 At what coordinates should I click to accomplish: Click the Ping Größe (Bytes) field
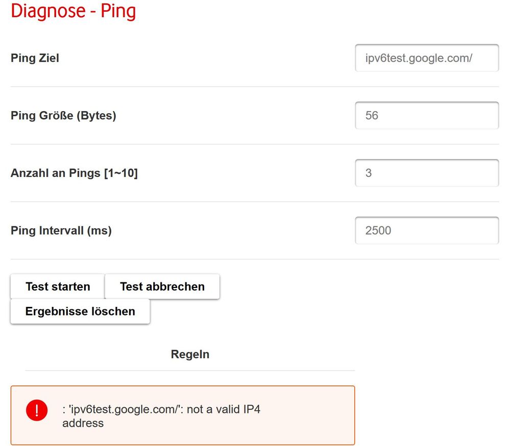(x=427, y=115)
